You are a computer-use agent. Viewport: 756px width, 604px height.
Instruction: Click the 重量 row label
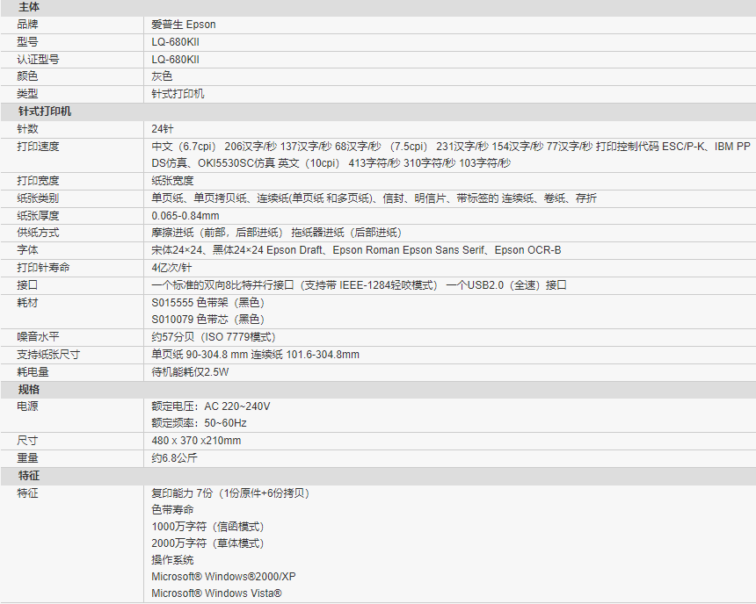coord(27,458)
